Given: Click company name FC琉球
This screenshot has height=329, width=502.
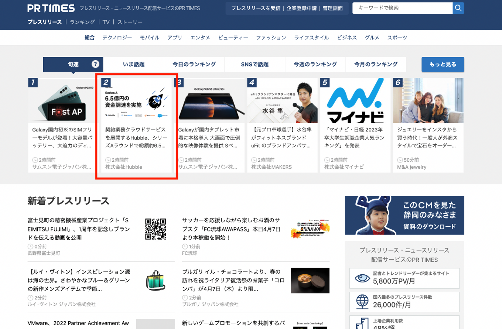Looking at the screenshot, I should tap(190, 253).
